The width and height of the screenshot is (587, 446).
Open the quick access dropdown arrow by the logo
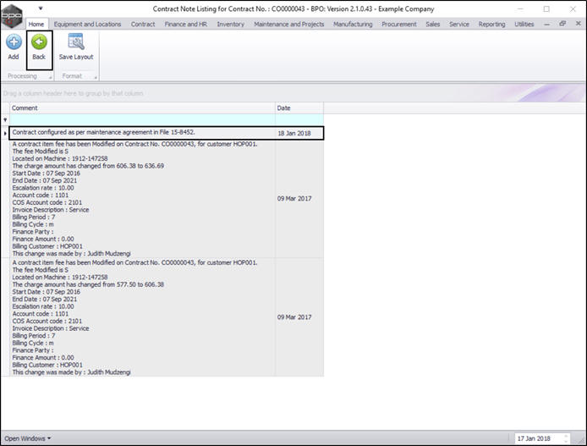tap(41, 8)
